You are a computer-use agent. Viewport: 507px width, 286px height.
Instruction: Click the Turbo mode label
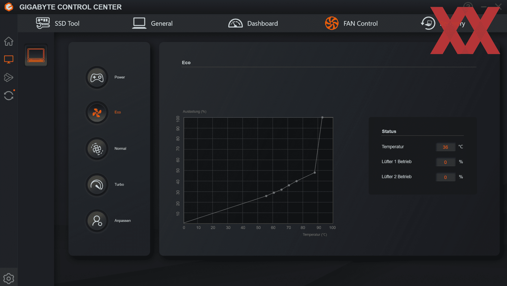(x=119, y=185)
